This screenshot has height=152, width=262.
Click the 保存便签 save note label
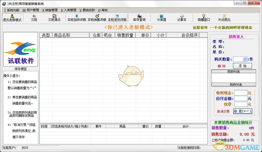point(20,69)
